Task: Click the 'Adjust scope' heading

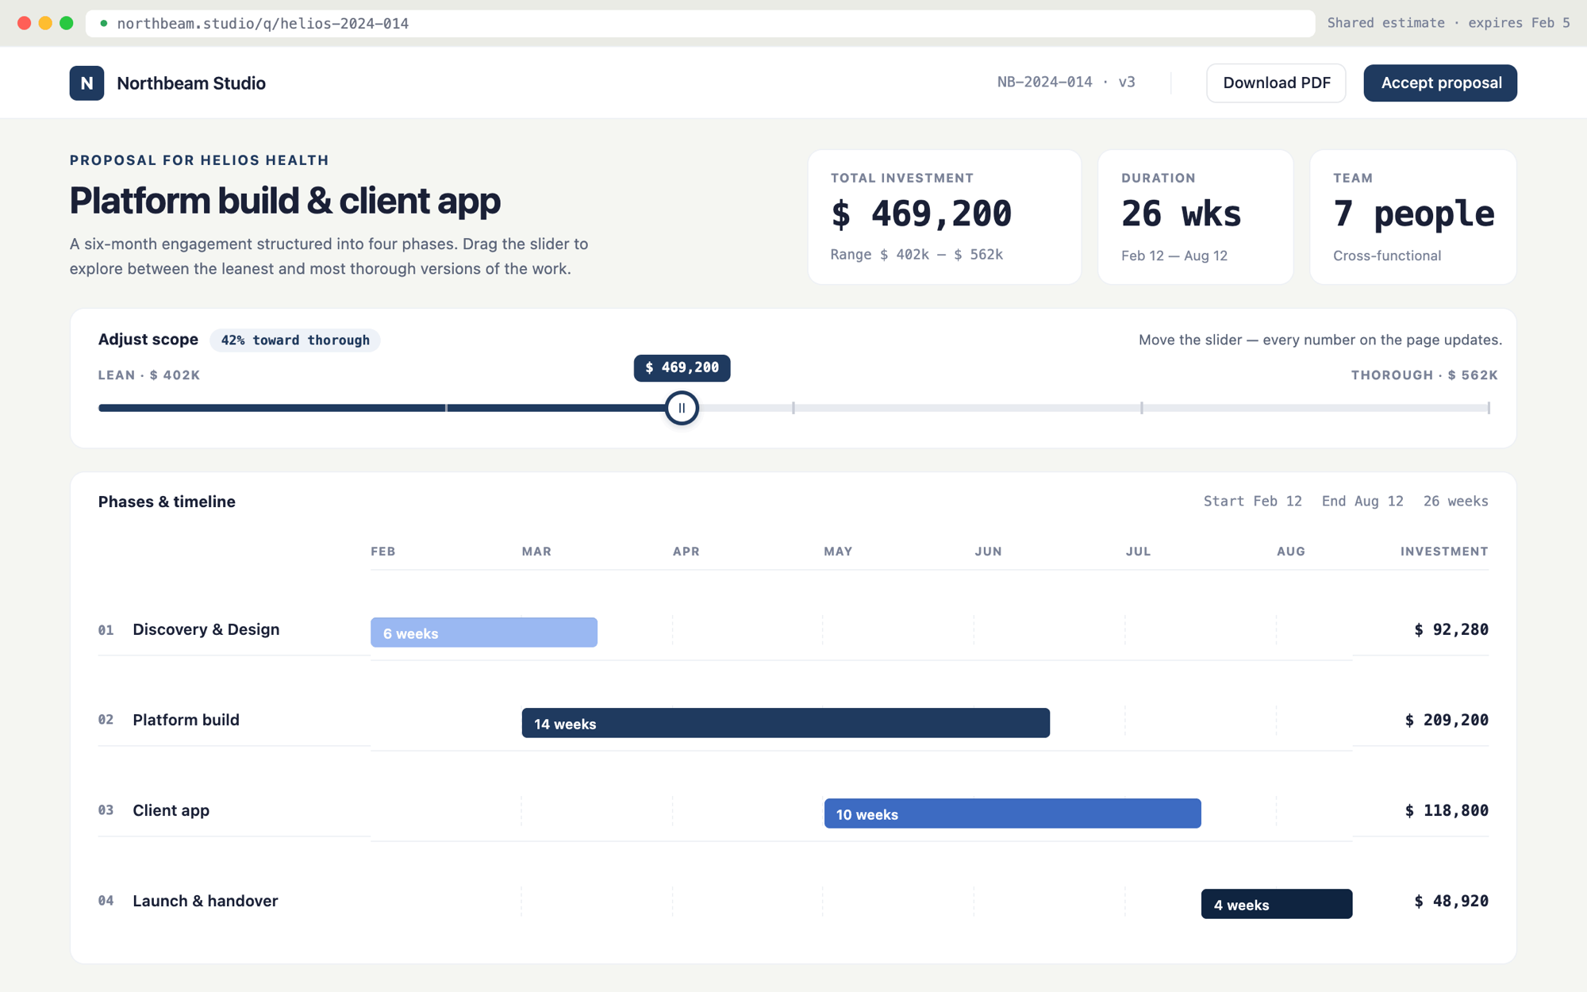Action: [148, 340]
